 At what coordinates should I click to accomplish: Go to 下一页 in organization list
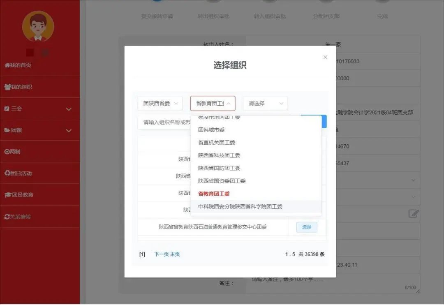tap(161, 254)
